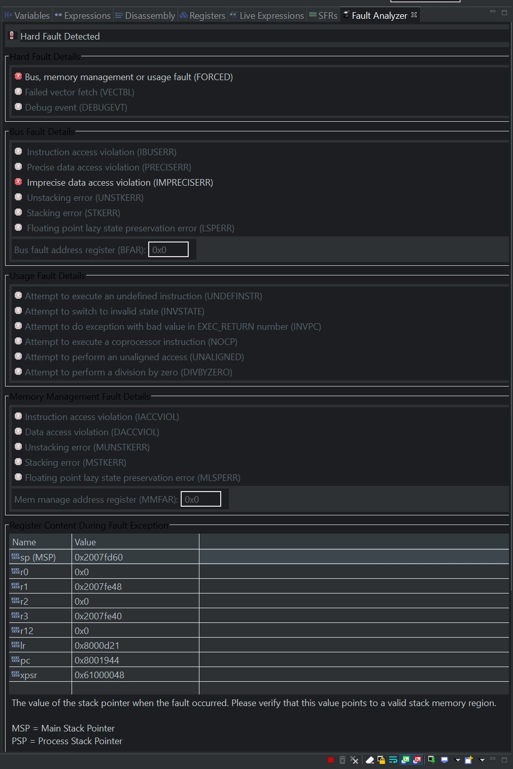The width and height of the screenshot is (513, 769).
Task: Maximize the Fault Analyzer view panel
Action: [x=504, y=12]
